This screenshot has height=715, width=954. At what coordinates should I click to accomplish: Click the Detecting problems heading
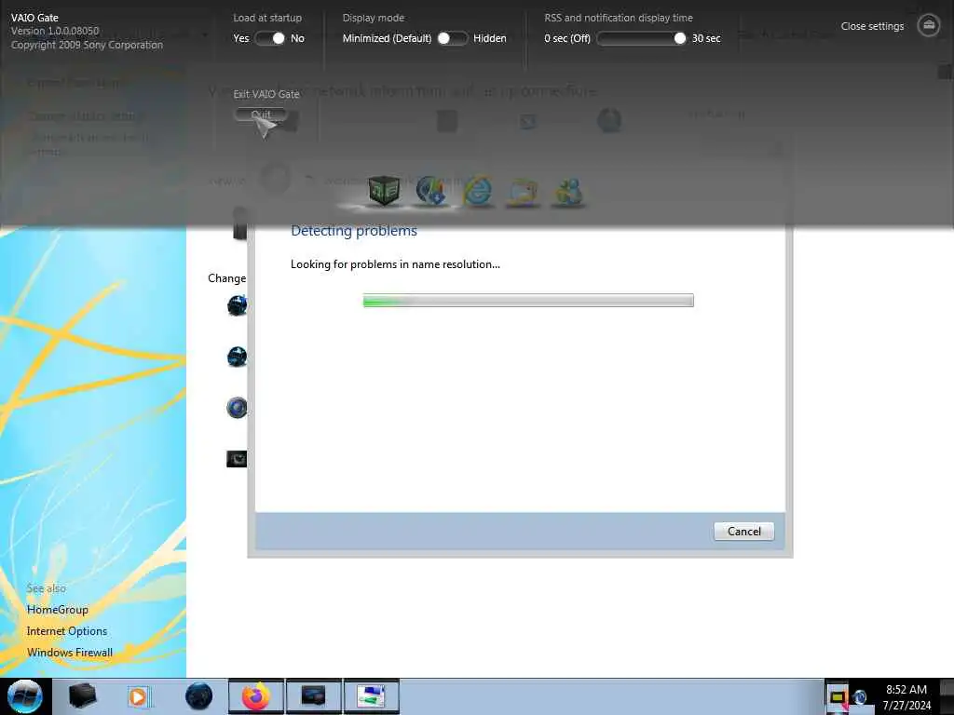click(353, 231)
